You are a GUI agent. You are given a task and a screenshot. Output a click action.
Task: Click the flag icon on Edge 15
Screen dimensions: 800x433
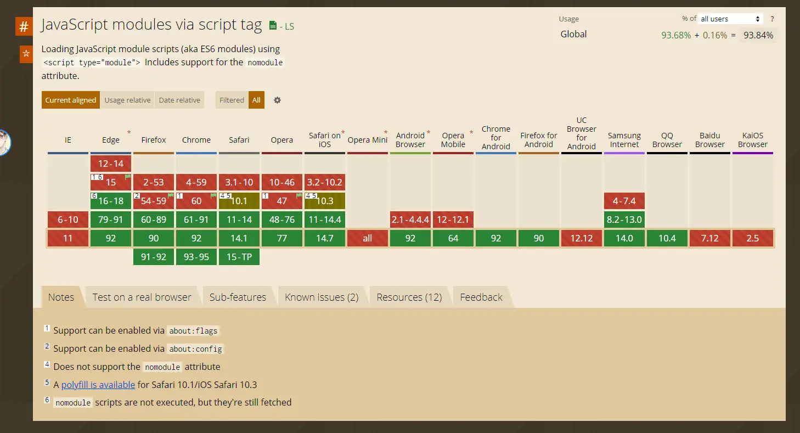click(x=128, y=177)
